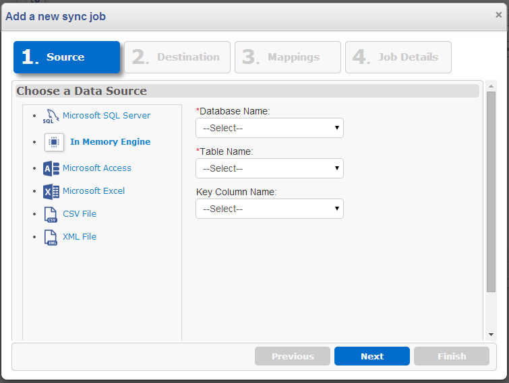Image resolution: width=509 pixels, height=383 pixels.
Task: Select the In Memory Engine chip icon
Action: point(54,142)
